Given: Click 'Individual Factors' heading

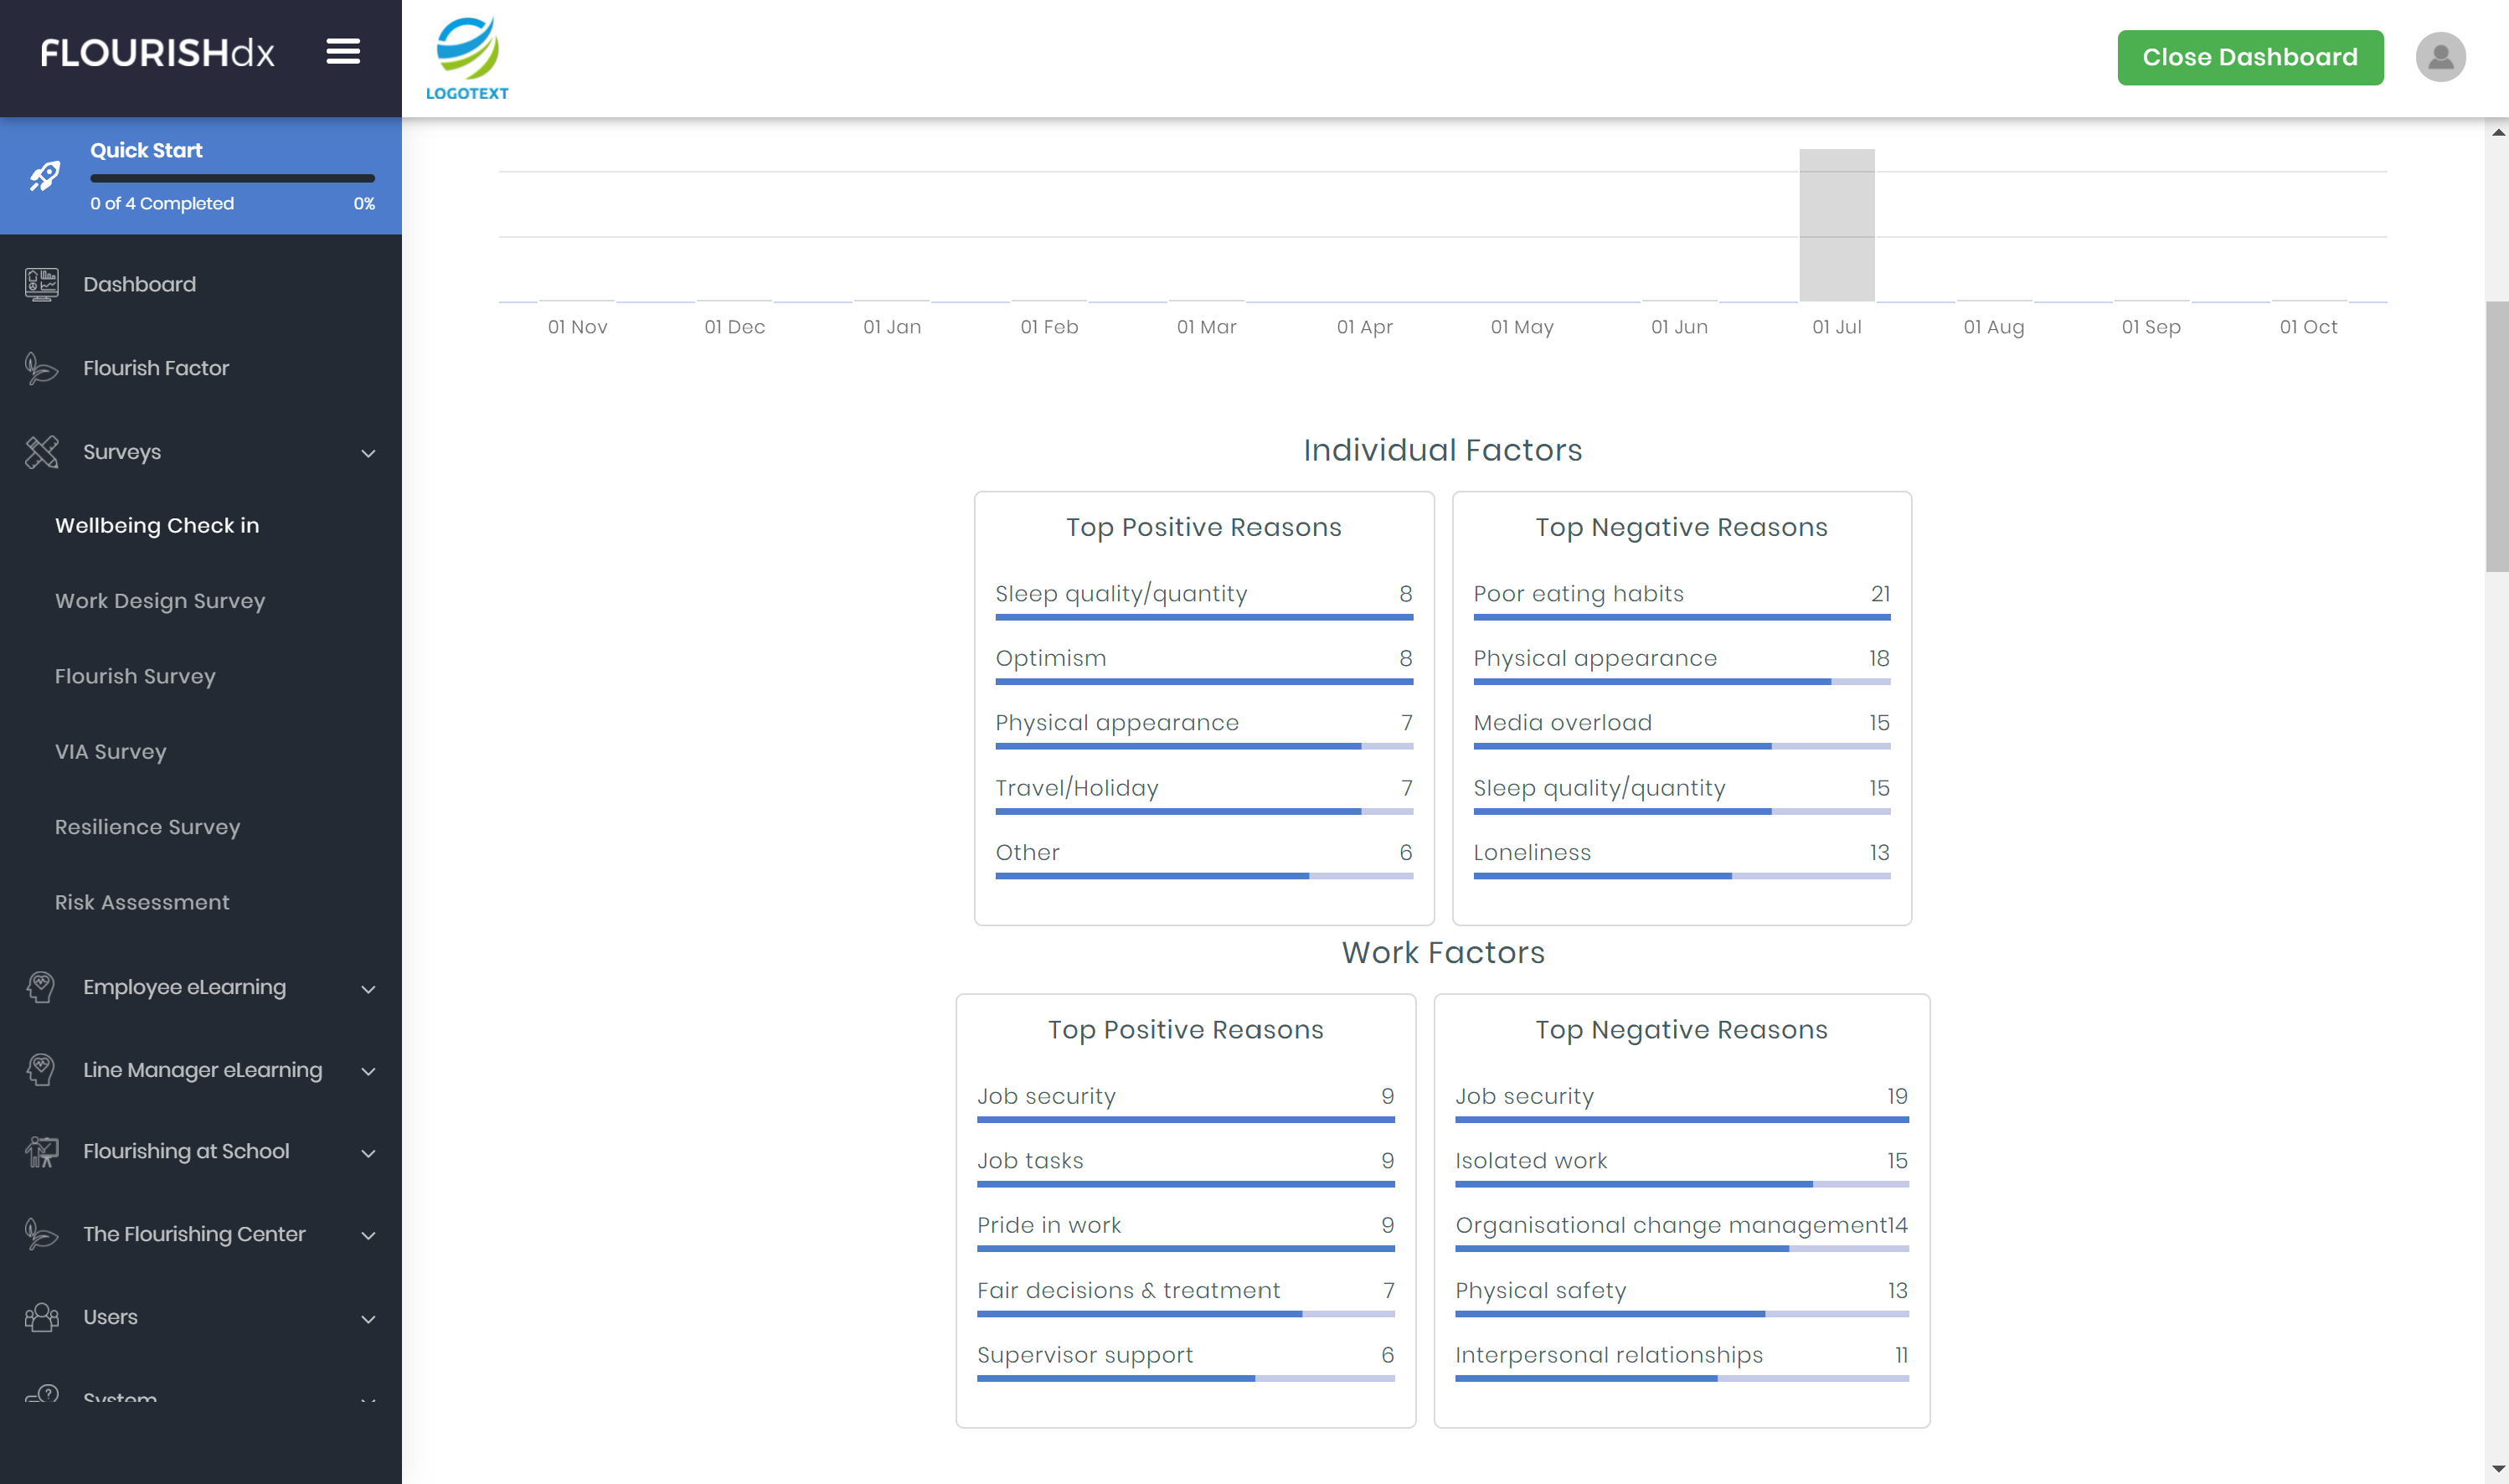Looking at the screenshot, I should pyautogui.click(x=1442, y=450).
